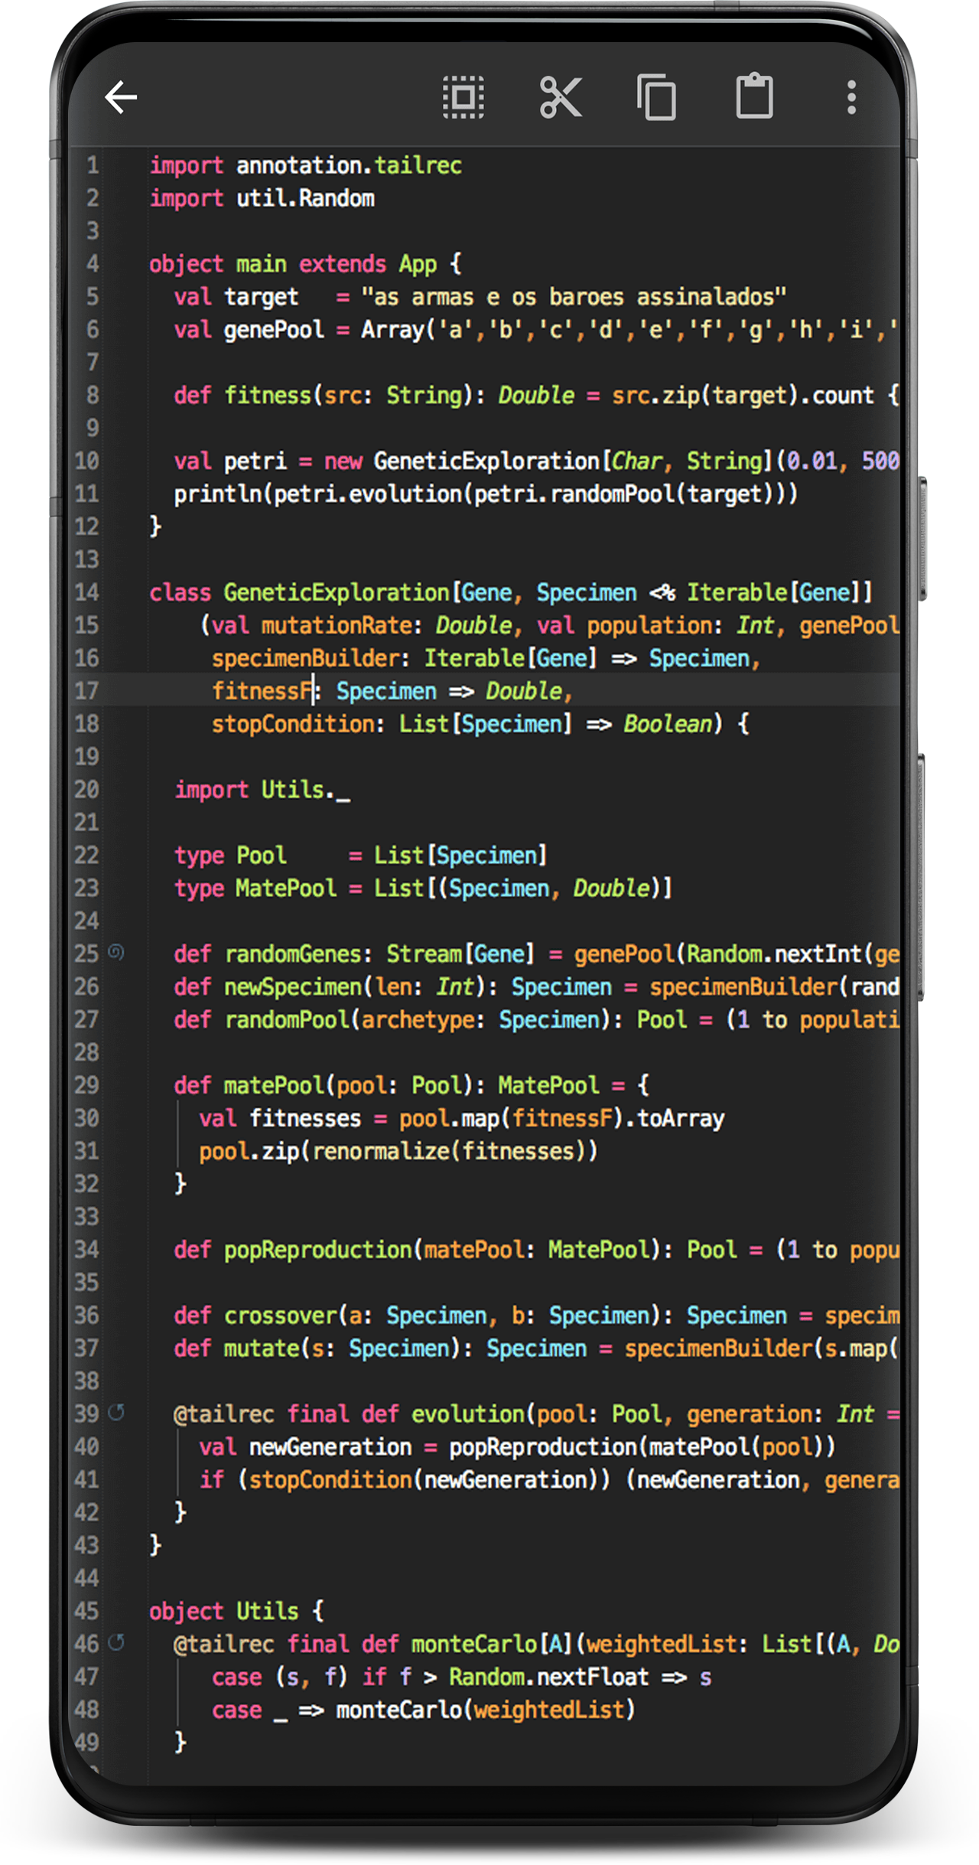Click 'randomGenes' definition on line 25
Viewport: 979px width, 1865px height.
293,954
